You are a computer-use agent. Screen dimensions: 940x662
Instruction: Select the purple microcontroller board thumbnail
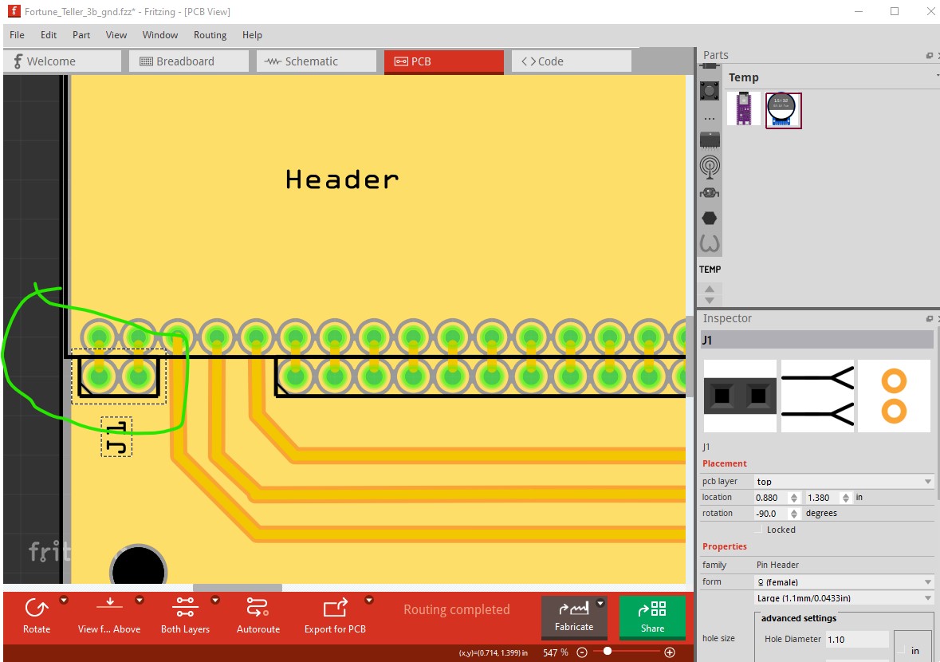coord(743,109)
